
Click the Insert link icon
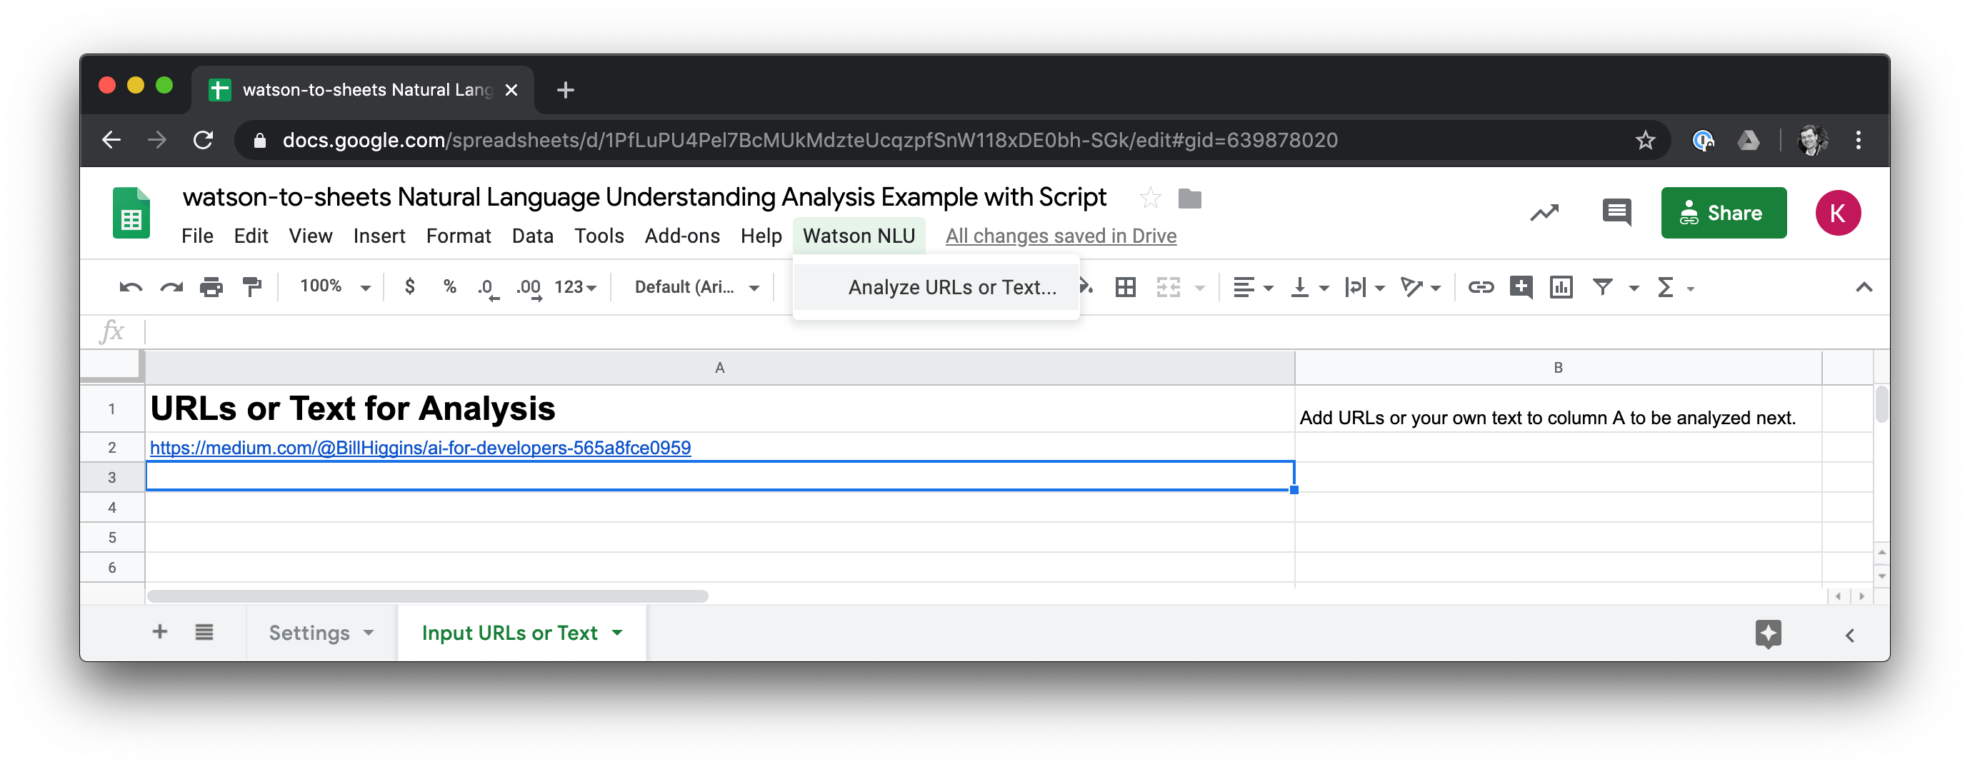point(1481,288)
